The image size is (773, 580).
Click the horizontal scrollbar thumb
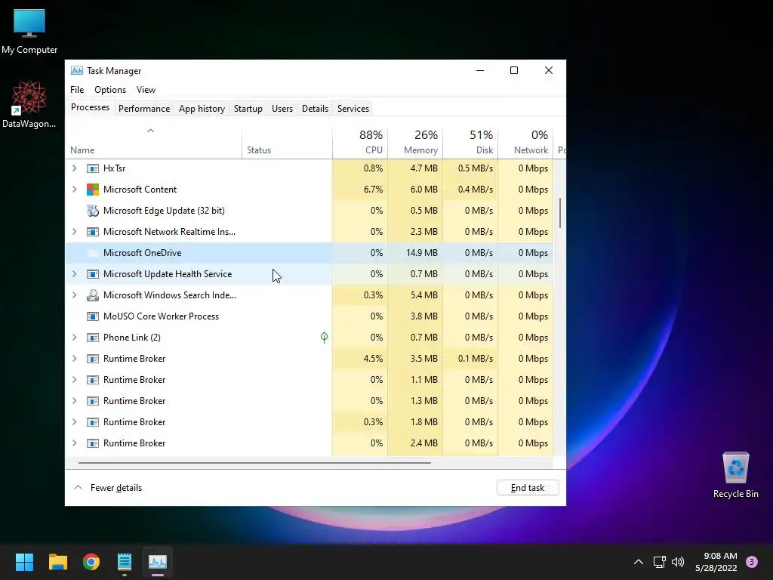[254, 463]
